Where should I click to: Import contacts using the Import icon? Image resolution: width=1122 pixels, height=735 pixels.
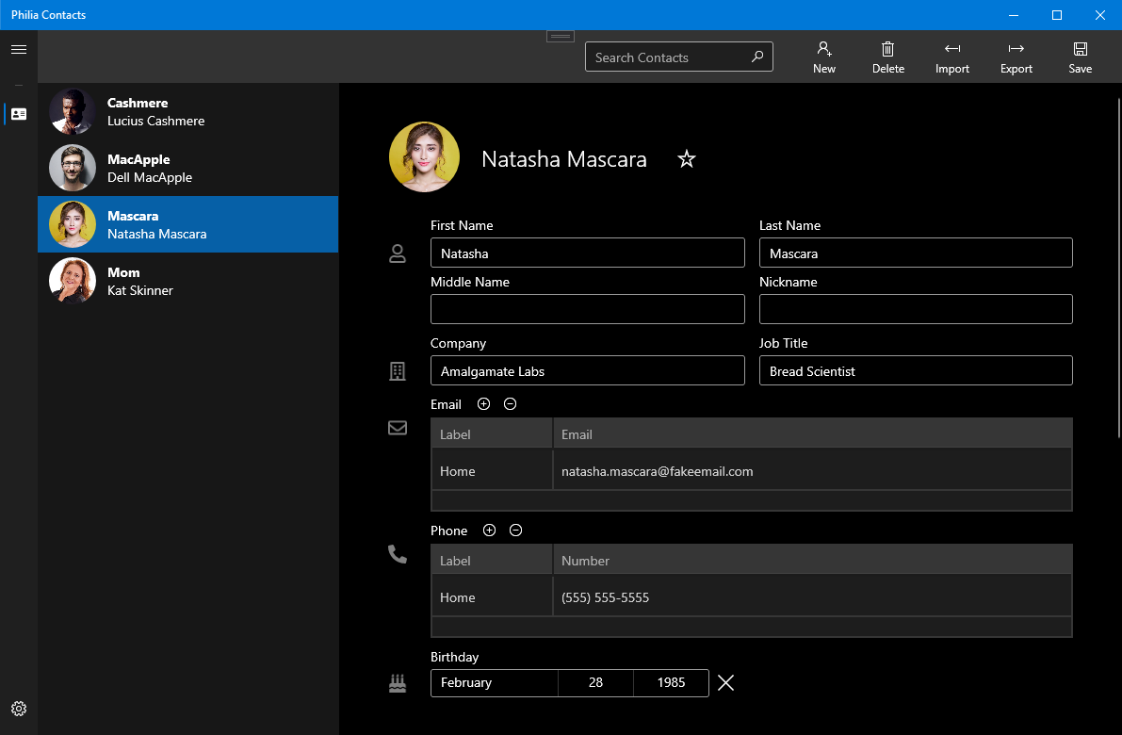[x=951, y=55]
